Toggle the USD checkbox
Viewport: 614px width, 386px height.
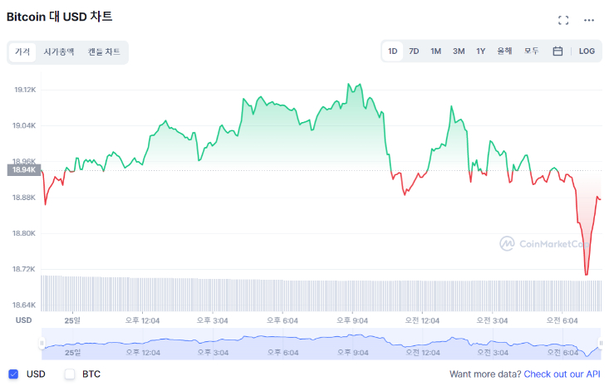tap(13, 374)
